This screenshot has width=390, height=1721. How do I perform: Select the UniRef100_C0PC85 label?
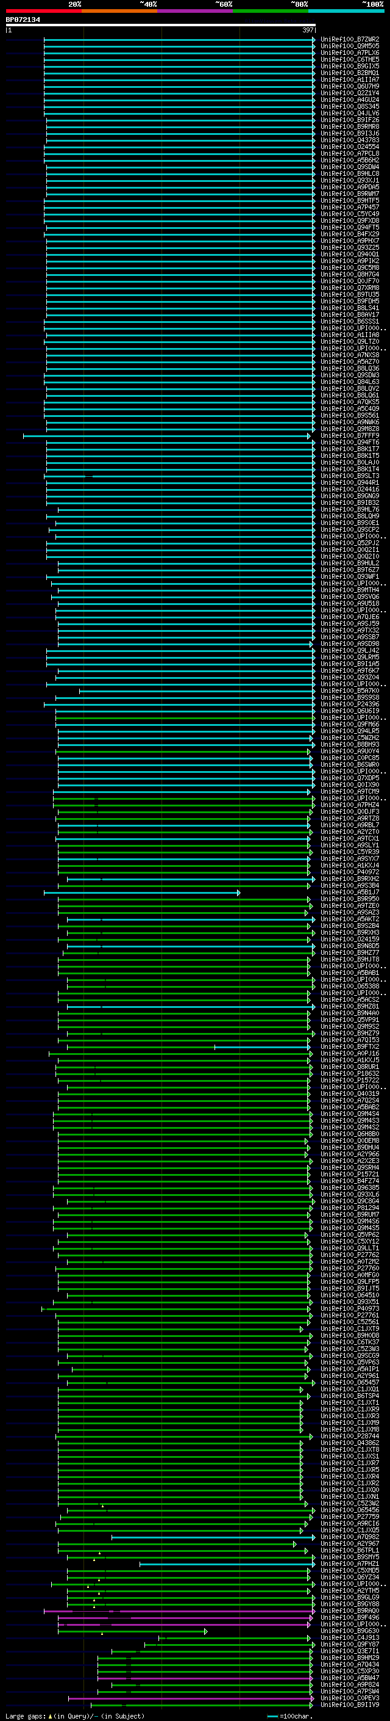tap(350, 758)
